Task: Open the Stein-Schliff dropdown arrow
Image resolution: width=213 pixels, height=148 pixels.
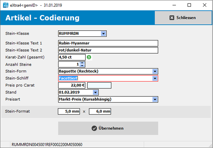Action: coord(155,78)
